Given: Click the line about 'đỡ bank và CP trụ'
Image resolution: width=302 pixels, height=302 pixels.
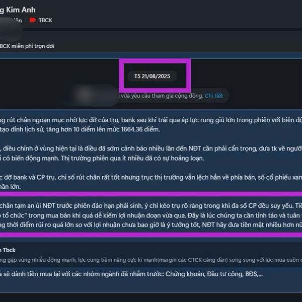Looking at the screenshot, I should (151, 177).
